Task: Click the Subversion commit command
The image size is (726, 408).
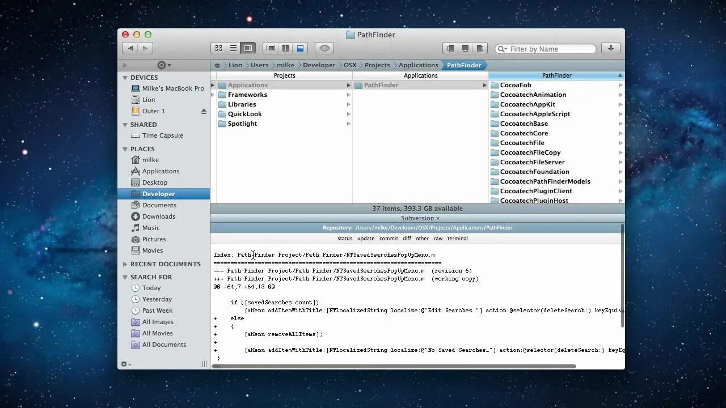Action: 389,239
